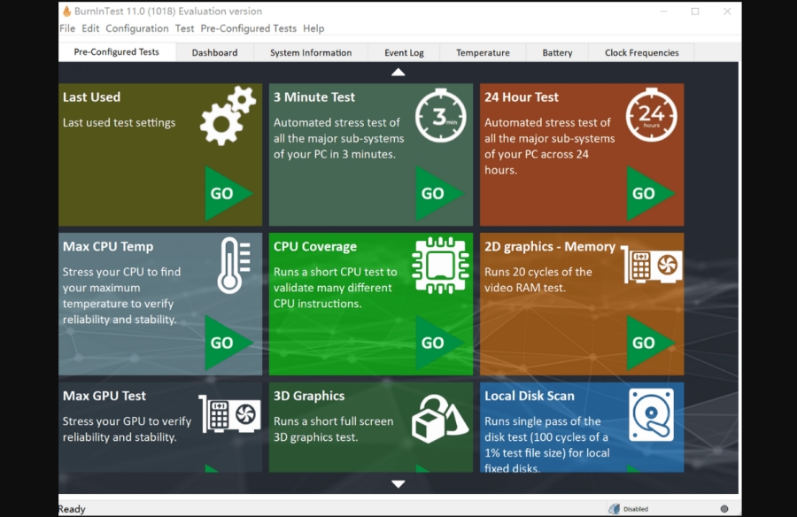This screenshot has height=517, width=797.
Task: Click the graphics card icon on 2D graphics tile
Action: click(652, 265)
